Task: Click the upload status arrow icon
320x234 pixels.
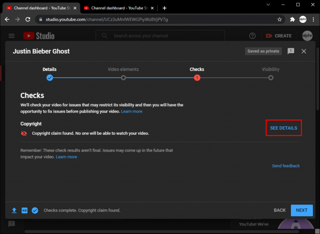Action: click(x=14, y=210)
